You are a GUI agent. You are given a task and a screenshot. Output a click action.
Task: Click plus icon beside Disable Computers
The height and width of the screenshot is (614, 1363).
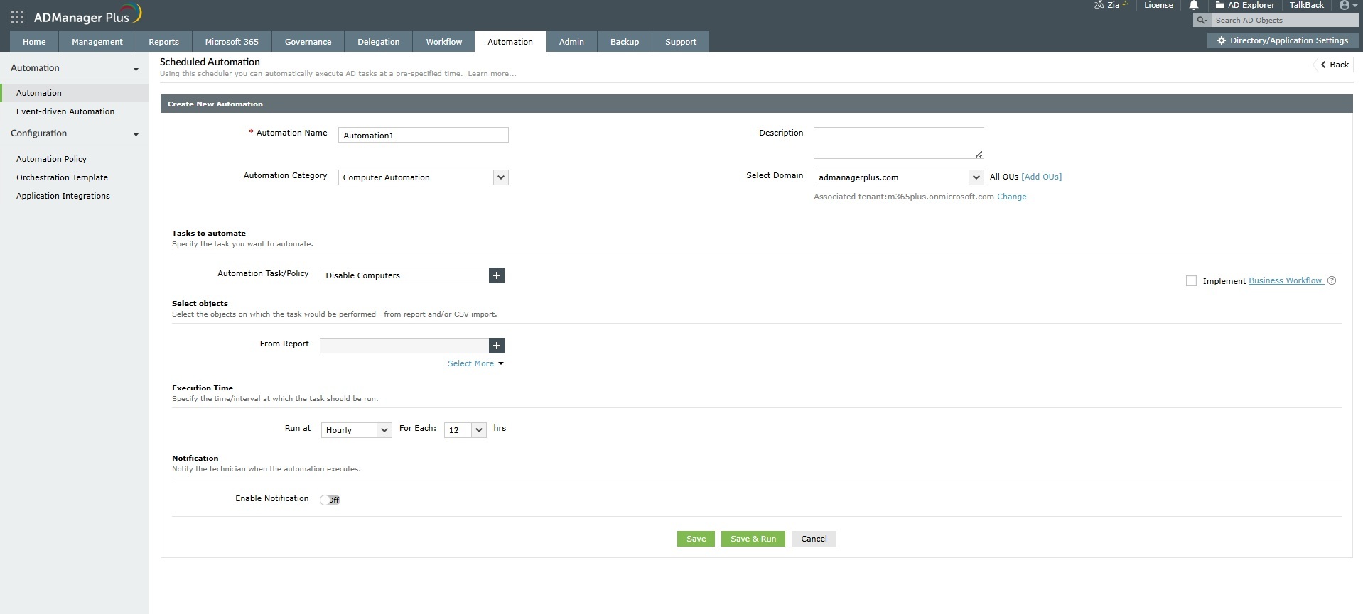coord(497,275)
